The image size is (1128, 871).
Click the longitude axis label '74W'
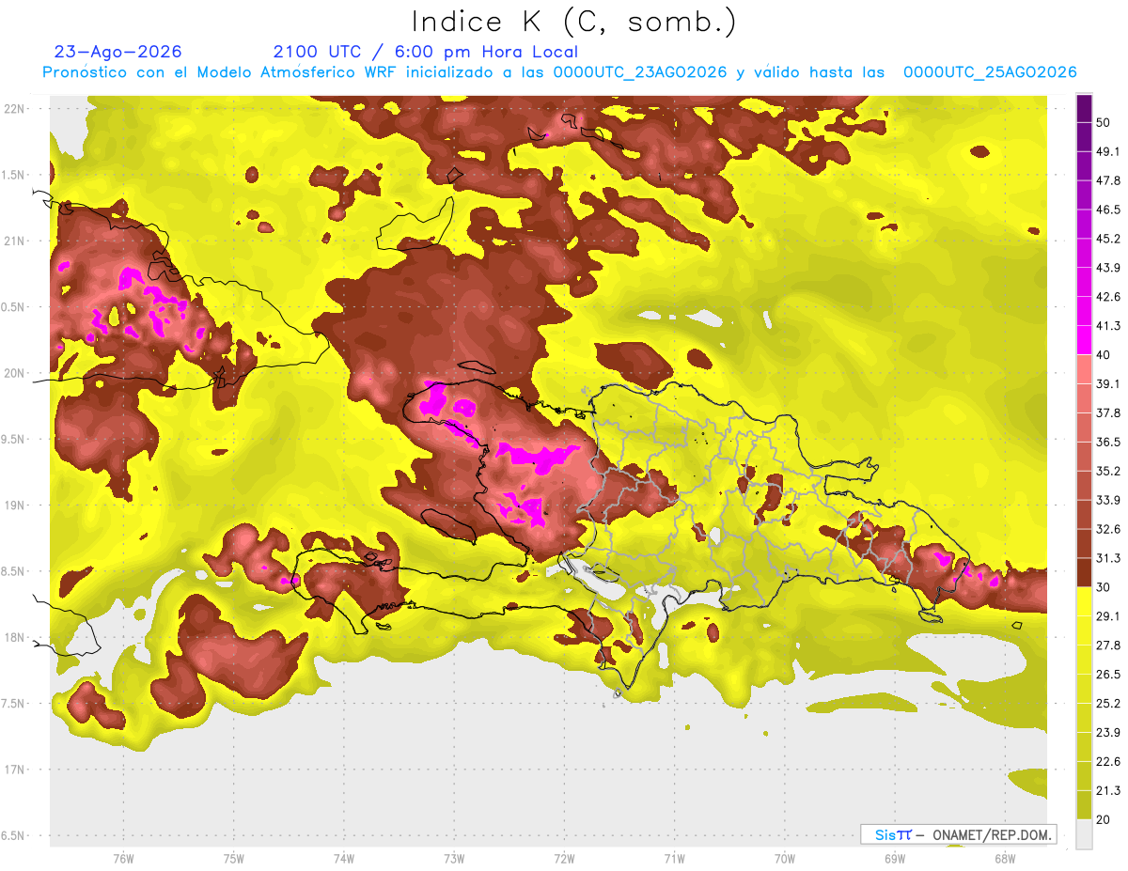click(x=343, y=858)
